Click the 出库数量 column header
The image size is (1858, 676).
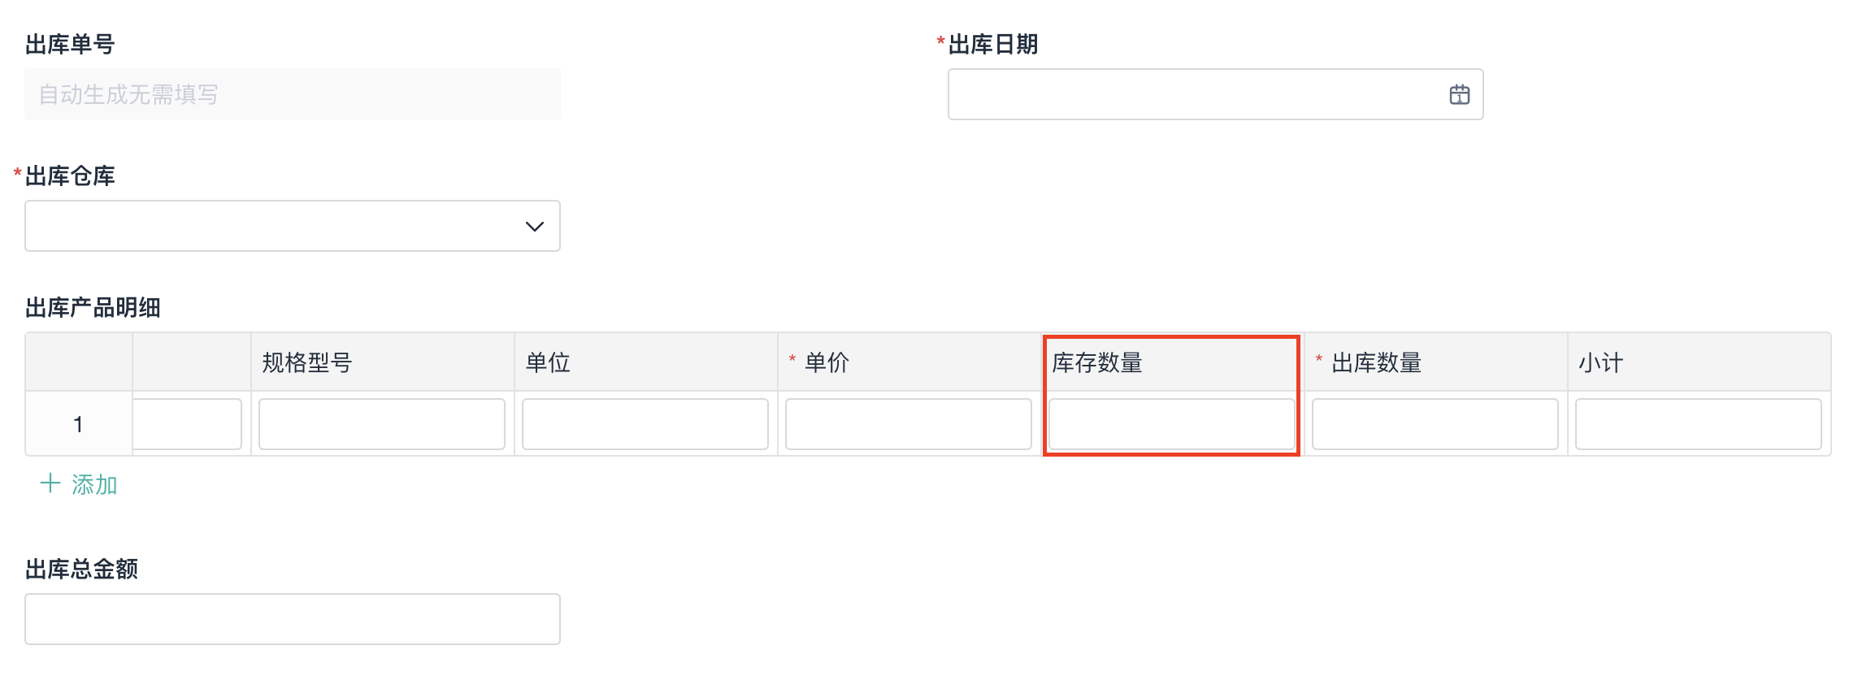[1376, 362]
